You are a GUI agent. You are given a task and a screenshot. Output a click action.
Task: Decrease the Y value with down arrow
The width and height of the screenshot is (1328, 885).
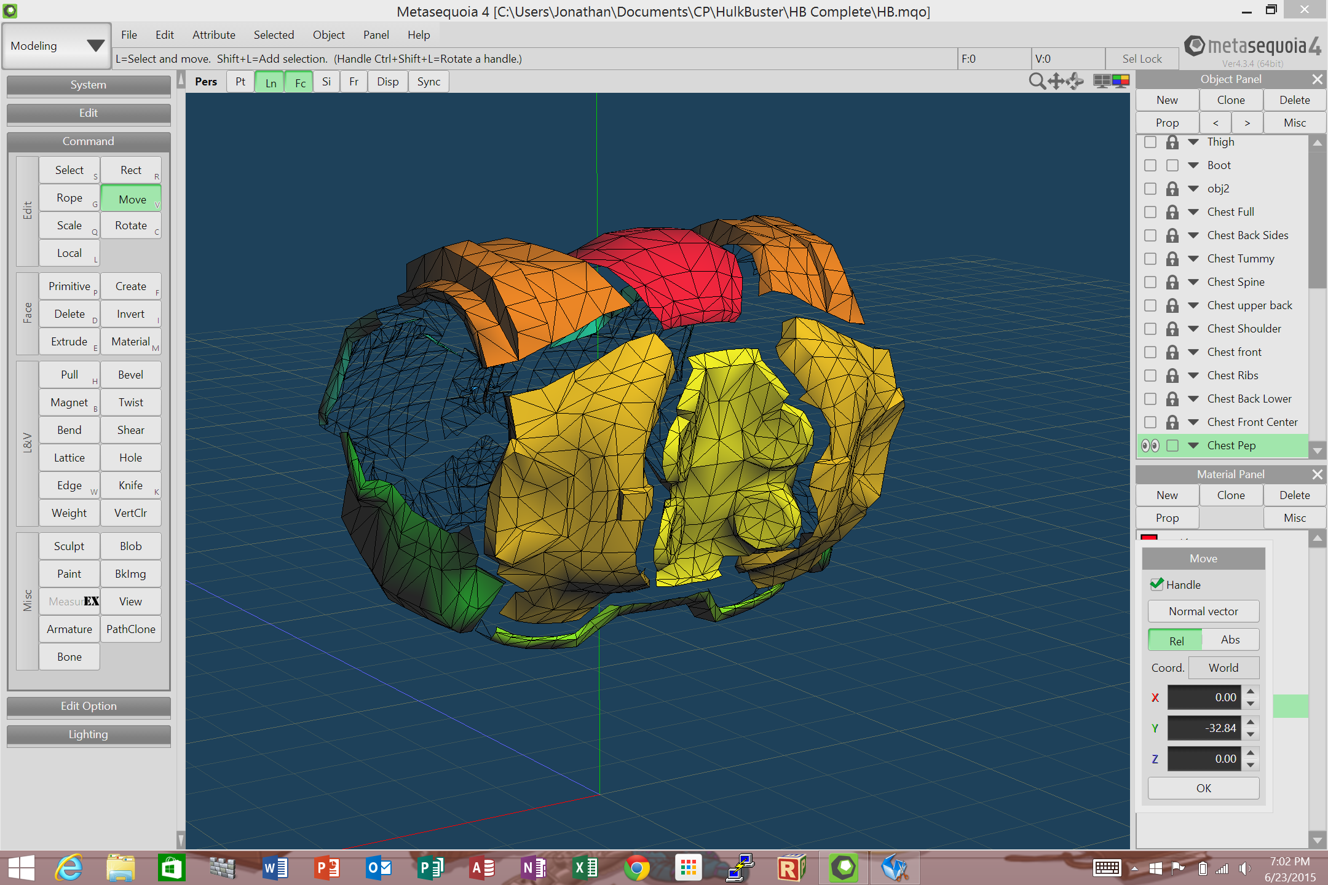[x=1251, y=734]
